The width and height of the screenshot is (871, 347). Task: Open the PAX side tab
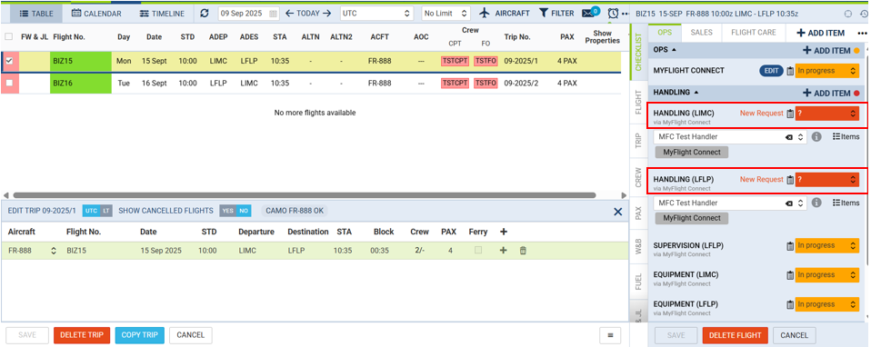coord(638,213)
